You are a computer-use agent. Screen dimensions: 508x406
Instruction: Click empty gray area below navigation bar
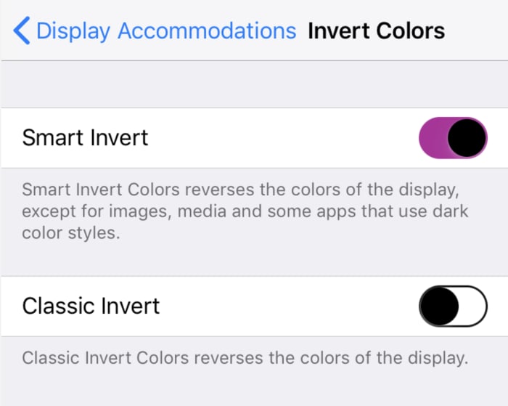pyautogui.click(x=254, y=84)
